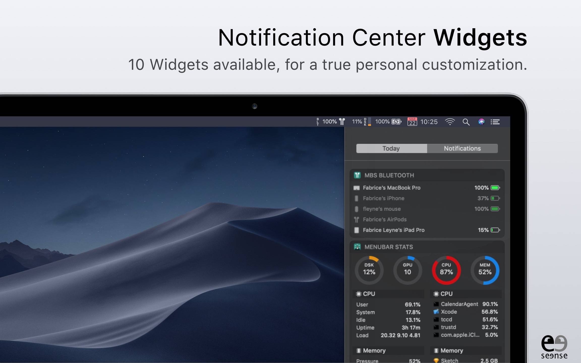This screenshot has height=363, width=581.
Task: Select the CPU 87% red ring gauge
Action: [446, 270]
